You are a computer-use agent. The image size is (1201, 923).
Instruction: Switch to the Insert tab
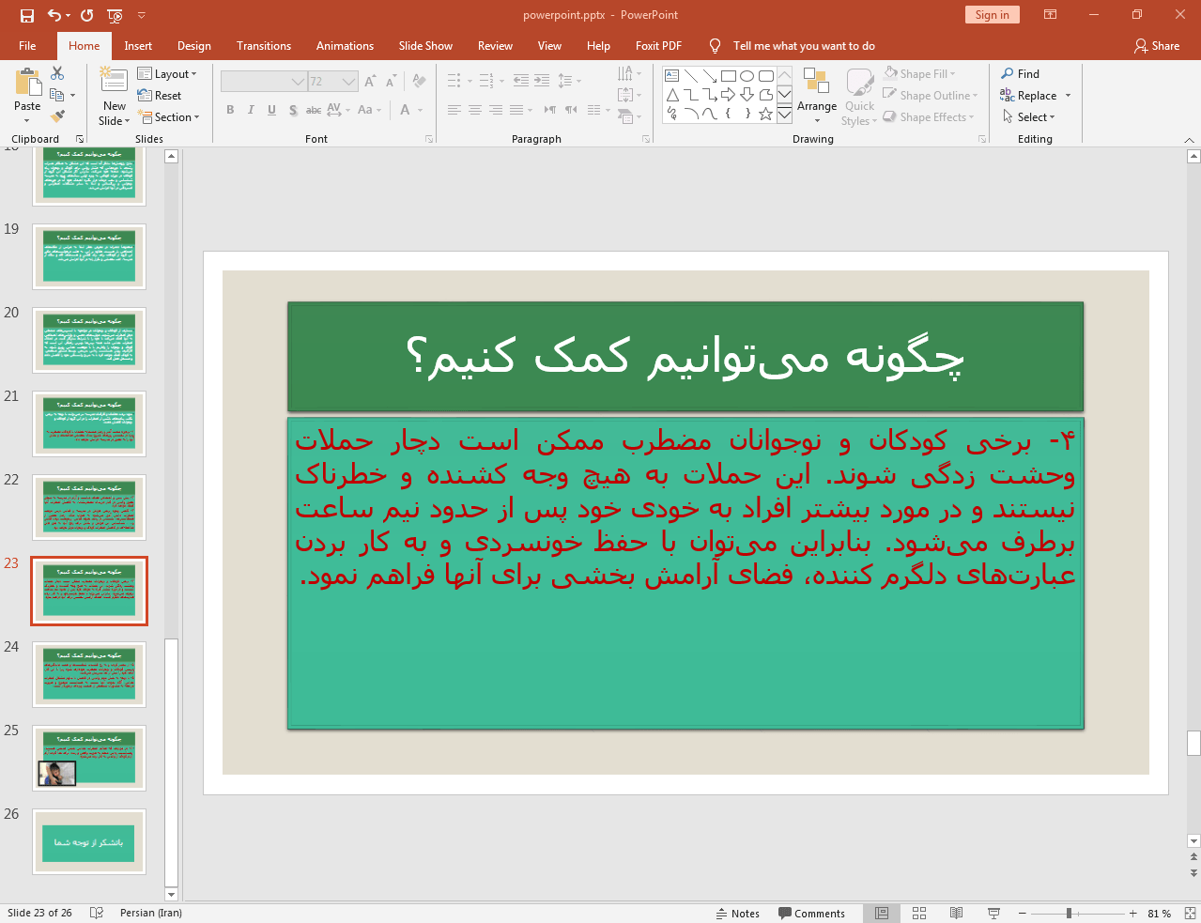(138, 46)
